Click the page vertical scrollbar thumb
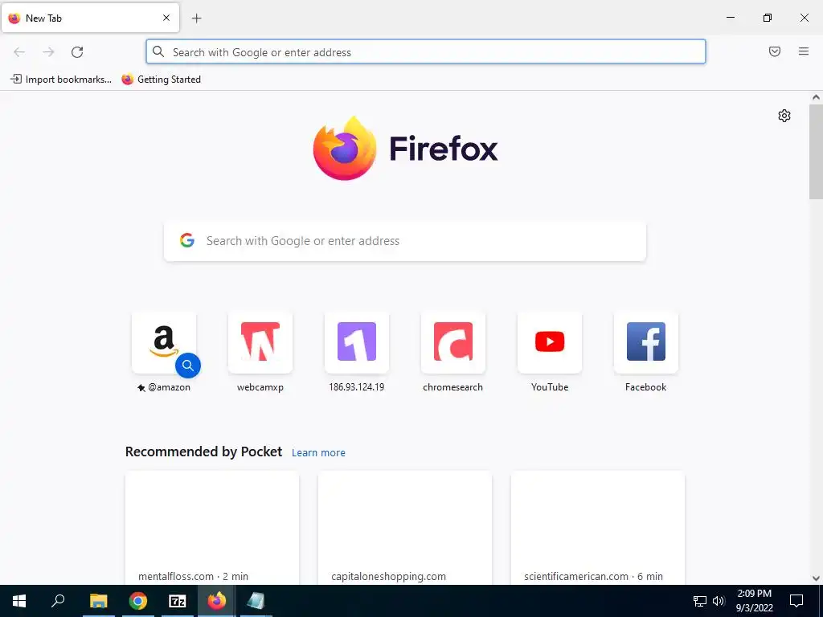The height and width of the screenshot is (617, 823). [816, 152]
